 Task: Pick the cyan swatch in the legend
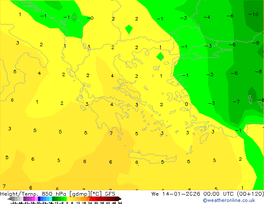(x=51, y=199)
